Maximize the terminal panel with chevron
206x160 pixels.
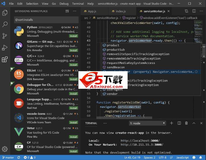[x=194, y=123]
